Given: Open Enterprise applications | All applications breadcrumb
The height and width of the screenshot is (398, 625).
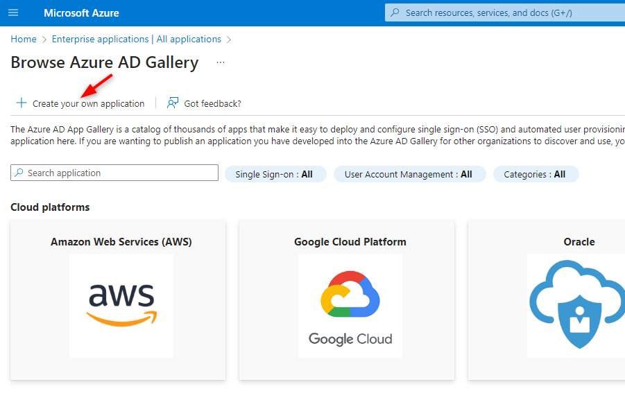Looking at the screenshot, I should (137, 39).
